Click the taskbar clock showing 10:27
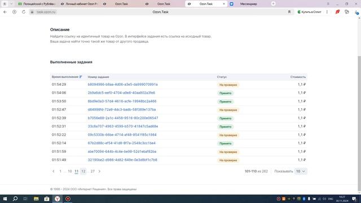This screenshot has width=361, height=203. (342, 199)
